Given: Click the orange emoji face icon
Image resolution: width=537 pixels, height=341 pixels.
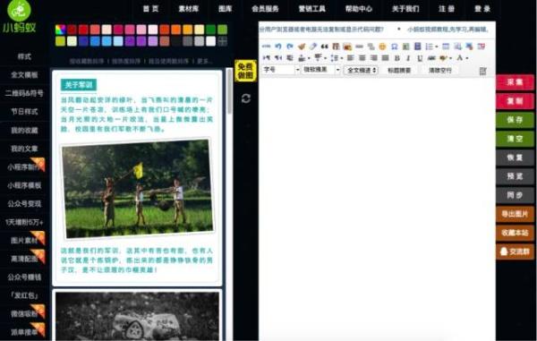Looking at the screenshot, I should [x=382, y=47].
